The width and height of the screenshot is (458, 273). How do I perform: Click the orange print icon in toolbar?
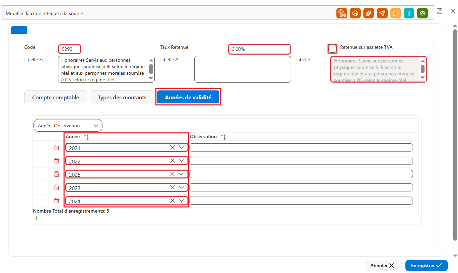(x=355, y=13)
